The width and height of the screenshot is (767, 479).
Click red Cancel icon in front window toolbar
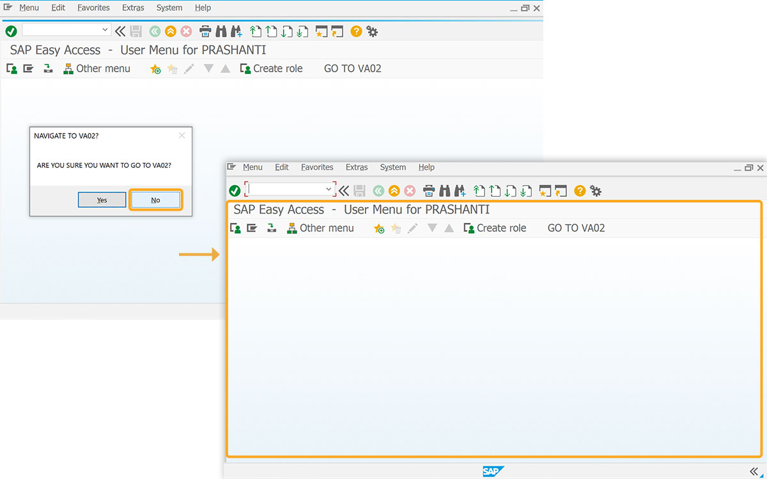(410, 190)
